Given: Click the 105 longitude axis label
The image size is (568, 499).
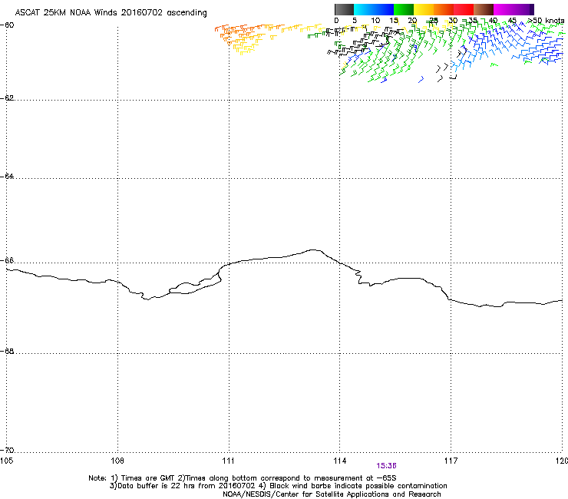Looking at the screenshot, I should click(x=7, y=461).
